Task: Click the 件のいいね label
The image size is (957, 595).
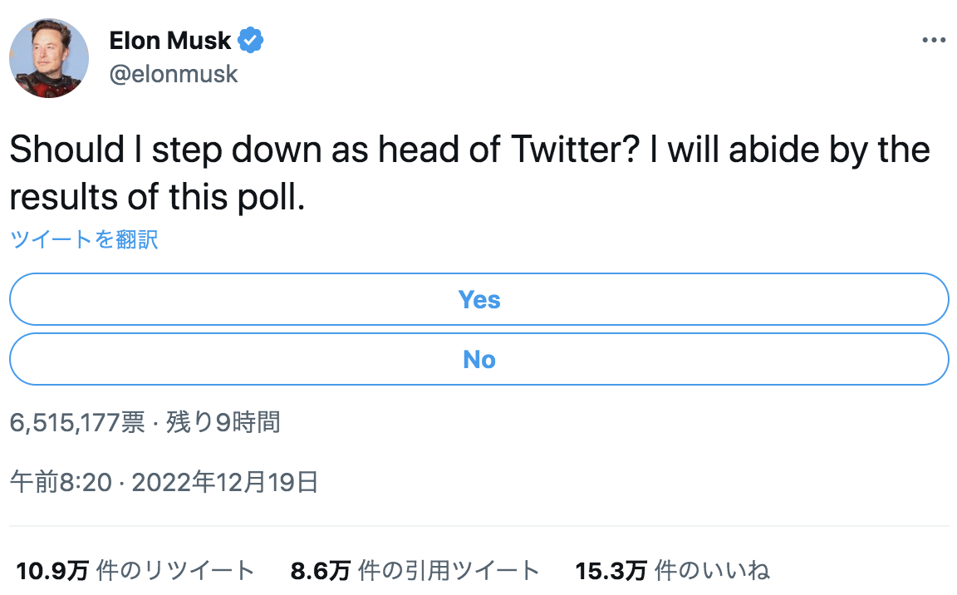Action: tap(712, 571)
